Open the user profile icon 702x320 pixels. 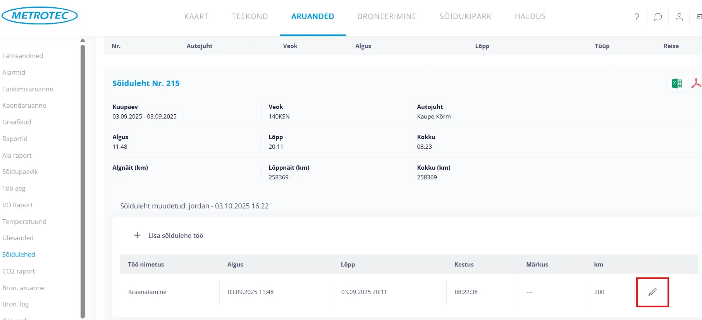coord(679,17)
